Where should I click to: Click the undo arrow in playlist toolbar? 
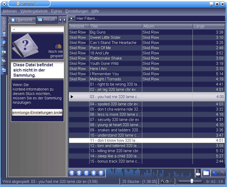pos(215,173)
